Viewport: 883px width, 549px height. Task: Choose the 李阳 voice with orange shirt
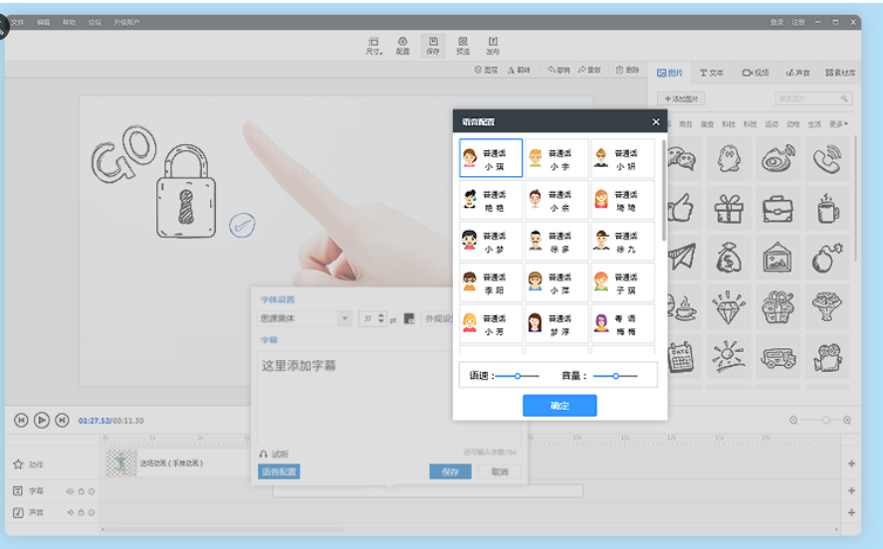pos(491,282)
